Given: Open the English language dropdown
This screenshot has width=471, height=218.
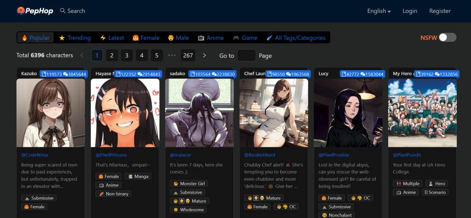Looking at the screenshot, I should point(379,11).
